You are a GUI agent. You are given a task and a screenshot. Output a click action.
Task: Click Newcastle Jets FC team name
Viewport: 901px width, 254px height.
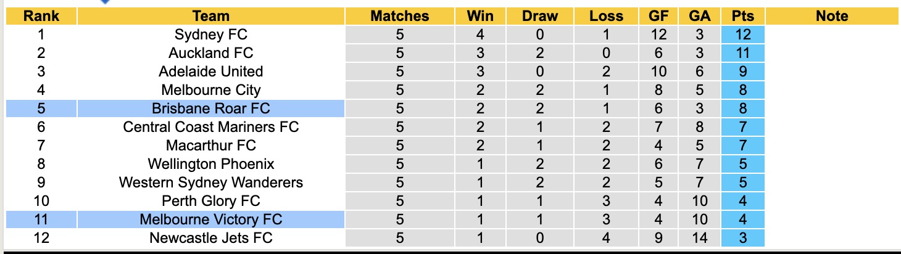[210, 238]
